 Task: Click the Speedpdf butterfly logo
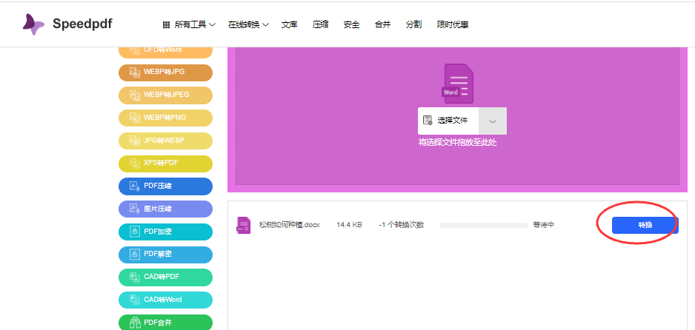[x=33, y=24]
